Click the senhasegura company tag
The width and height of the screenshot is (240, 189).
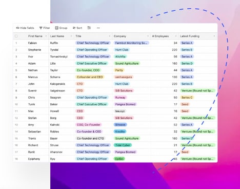coord(124,77)
